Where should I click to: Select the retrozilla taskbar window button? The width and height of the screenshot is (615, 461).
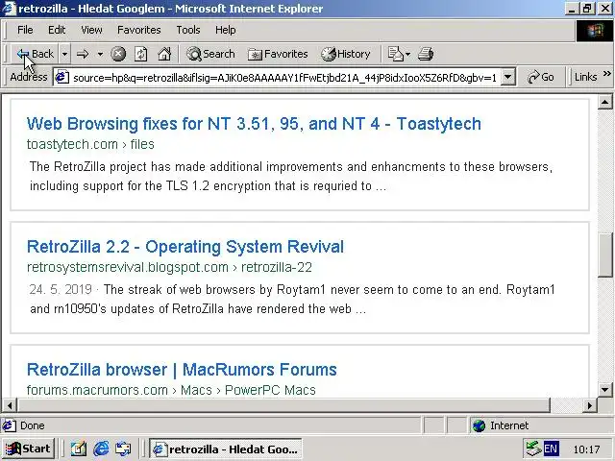(226, 449)
